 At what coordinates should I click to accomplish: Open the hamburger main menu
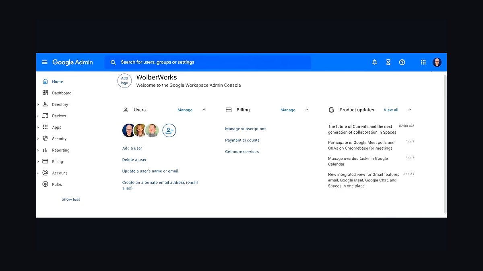(x=45, y=62)
